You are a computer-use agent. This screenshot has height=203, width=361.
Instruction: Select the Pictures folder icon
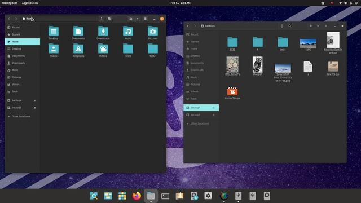[153, 32]
